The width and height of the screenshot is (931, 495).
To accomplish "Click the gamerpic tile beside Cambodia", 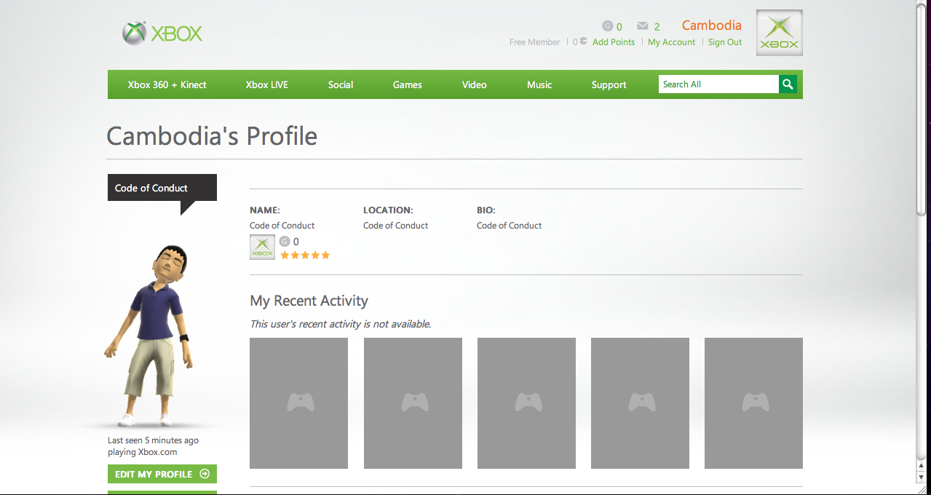I will (780, 33).
